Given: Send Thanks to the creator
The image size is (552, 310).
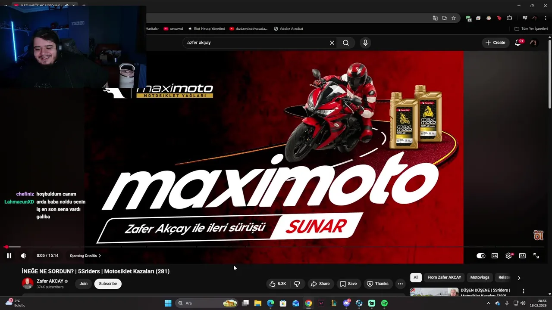Looking at the screenshot, I should click(378, 284).
